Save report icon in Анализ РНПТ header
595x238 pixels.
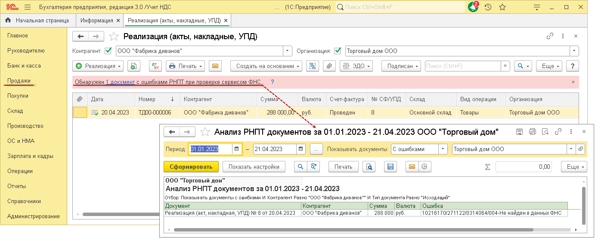tap(519, 132)
